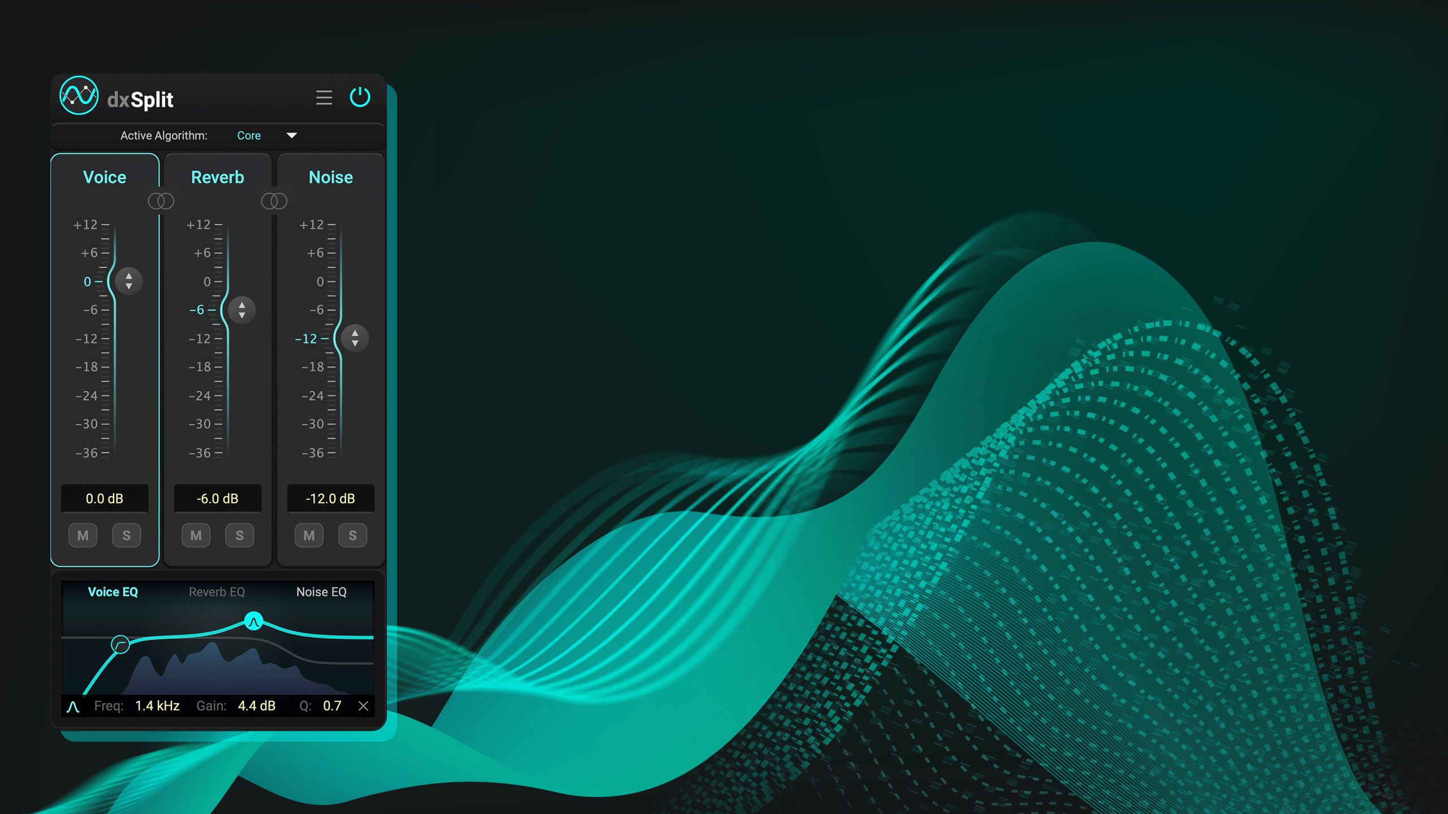Viewport: 1448px width, 814px height.
Task: Mute the Noise channel
Action: (x=309, y=535)
